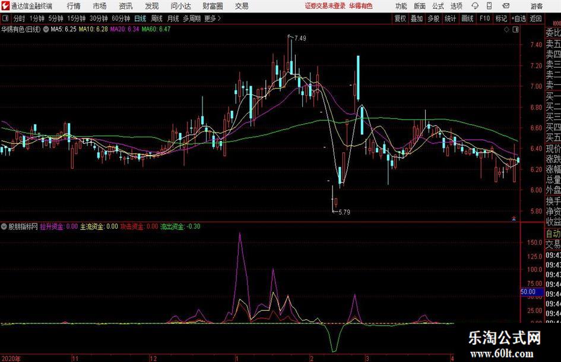Image resolution: width=561 pixels, height=362 pixels.
Task: Expand the 更多 periods menu
Action: (x=213, y=18)
